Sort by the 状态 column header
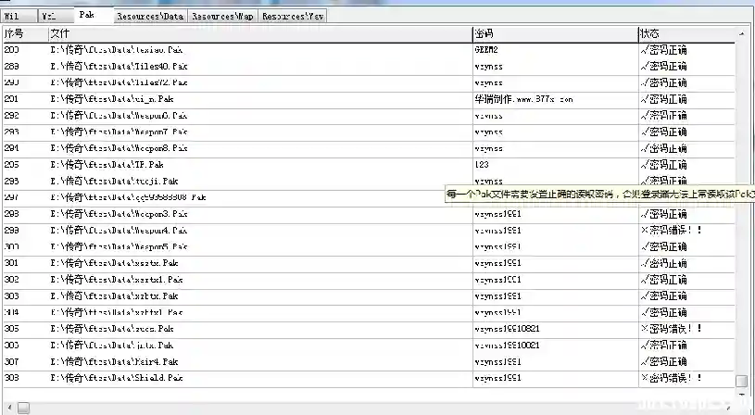 [x=686, y=33]
